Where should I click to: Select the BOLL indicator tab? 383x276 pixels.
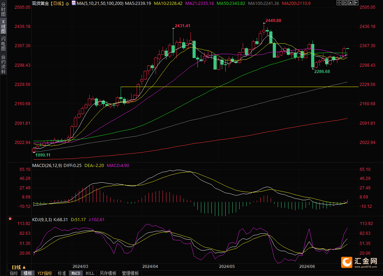tap(90, 273)
